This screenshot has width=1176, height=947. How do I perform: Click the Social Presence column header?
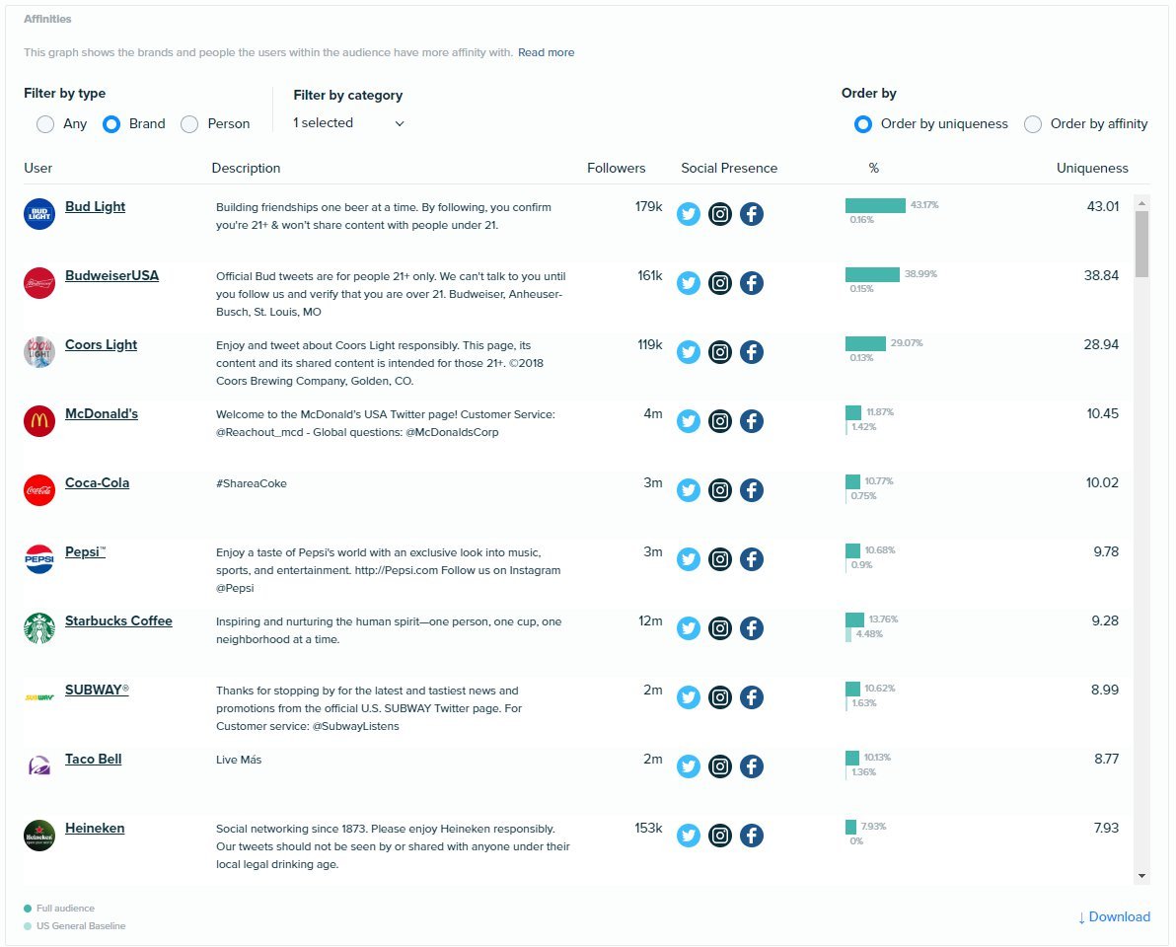click(x=729, y=168)
